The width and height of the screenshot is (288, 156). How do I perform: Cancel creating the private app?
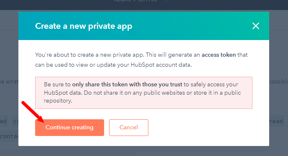click(x=129, y=128)
